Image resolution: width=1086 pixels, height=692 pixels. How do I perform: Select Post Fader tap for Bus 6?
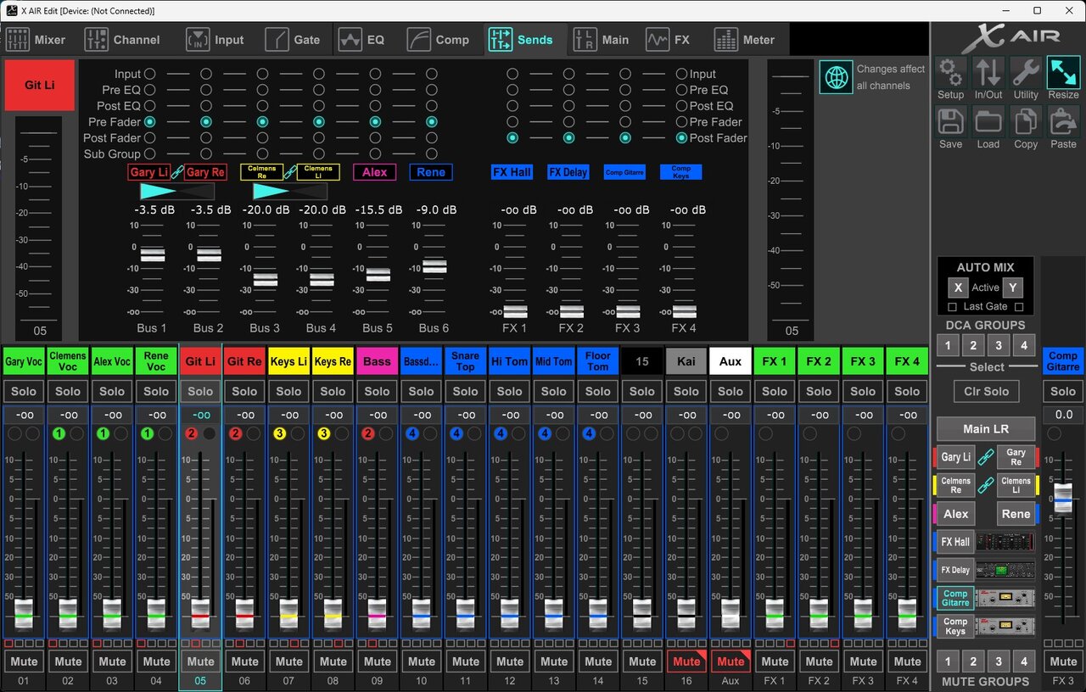click(x=432, y=138)
